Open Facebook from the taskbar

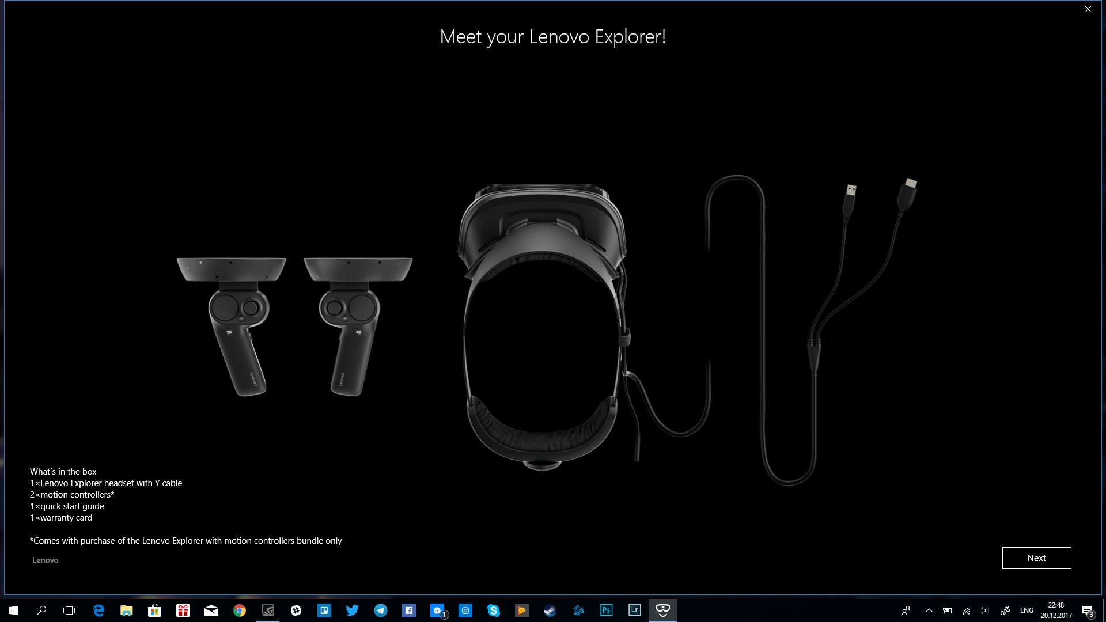coord(409,610)
